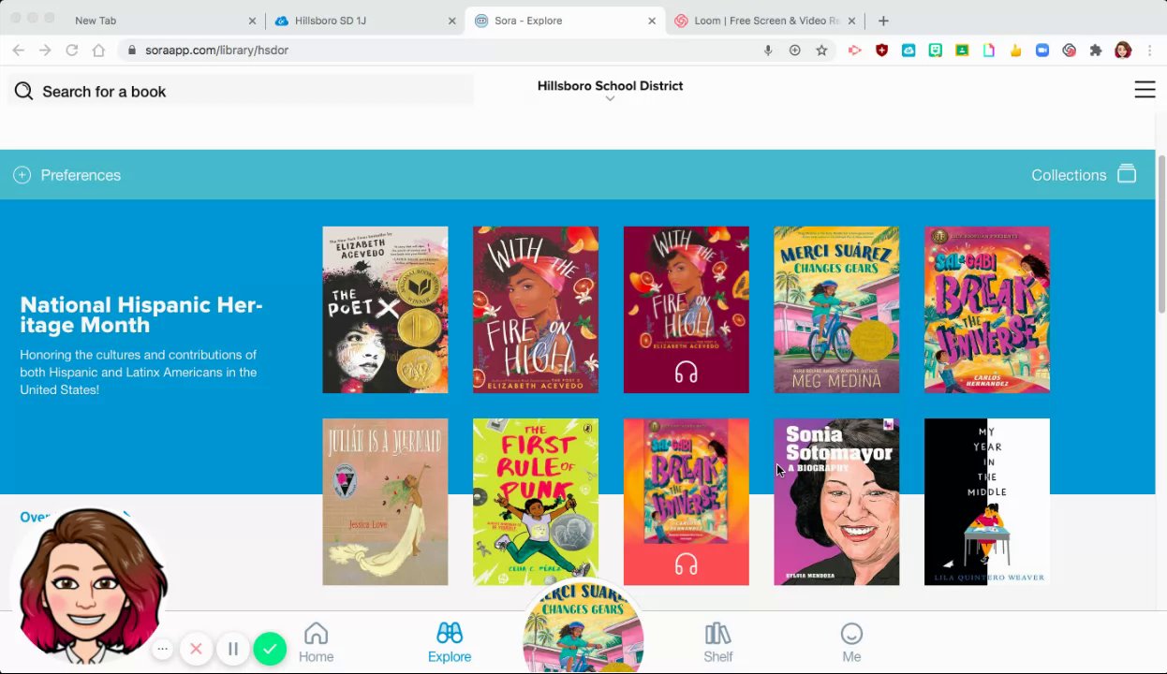Open Julián Is a Mermaid cover
This screenshot has height=674, width=1167.
[385, 502]
